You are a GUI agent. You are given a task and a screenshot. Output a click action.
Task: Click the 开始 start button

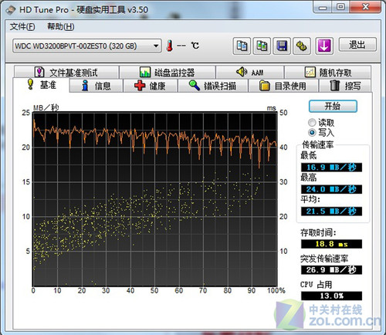[333, 106]
